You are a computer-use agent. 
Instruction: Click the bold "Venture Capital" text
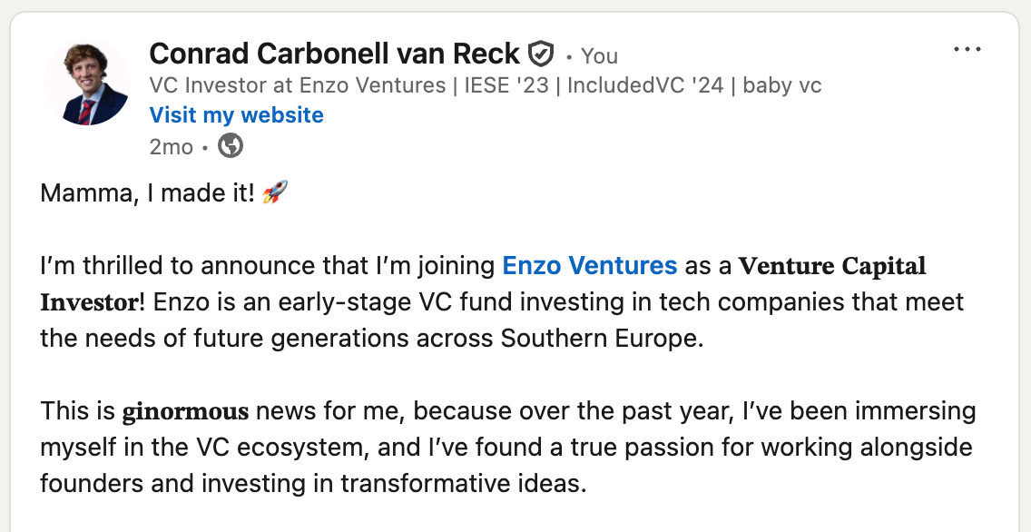(832, 266)
